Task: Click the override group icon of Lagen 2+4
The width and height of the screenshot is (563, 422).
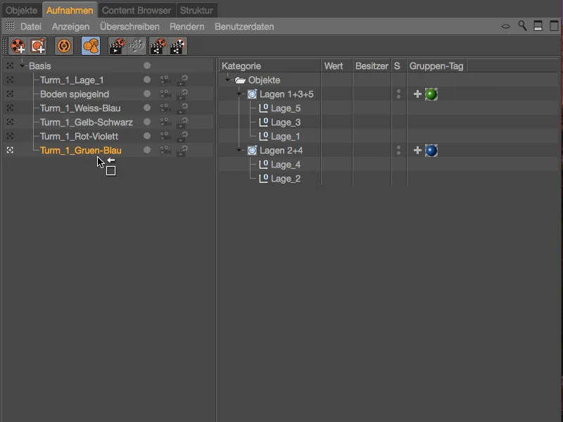Action: [x=252, y=151]
